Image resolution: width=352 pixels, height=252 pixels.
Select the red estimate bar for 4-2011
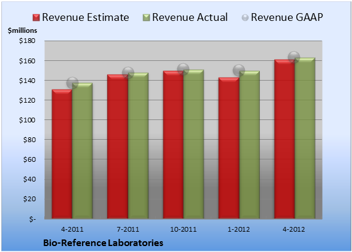pos(62,154)
